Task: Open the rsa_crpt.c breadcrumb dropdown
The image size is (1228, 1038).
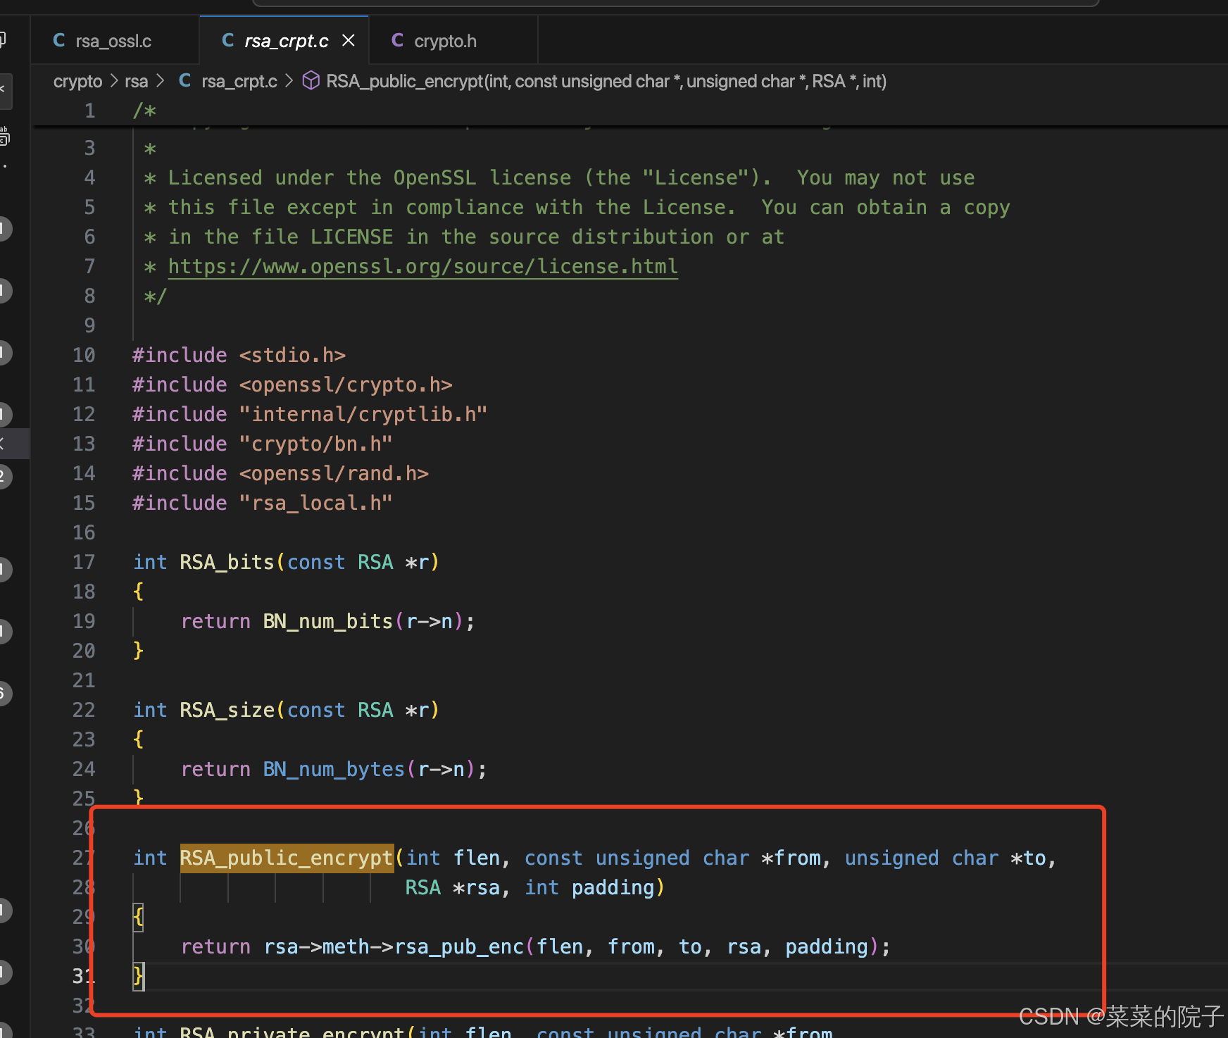Action: (239, 81)
